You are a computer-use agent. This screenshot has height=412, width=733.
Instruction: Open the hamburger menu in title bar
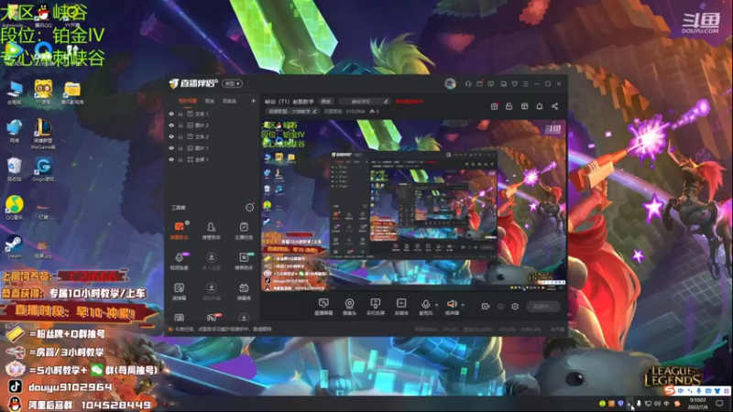(526, 84)
